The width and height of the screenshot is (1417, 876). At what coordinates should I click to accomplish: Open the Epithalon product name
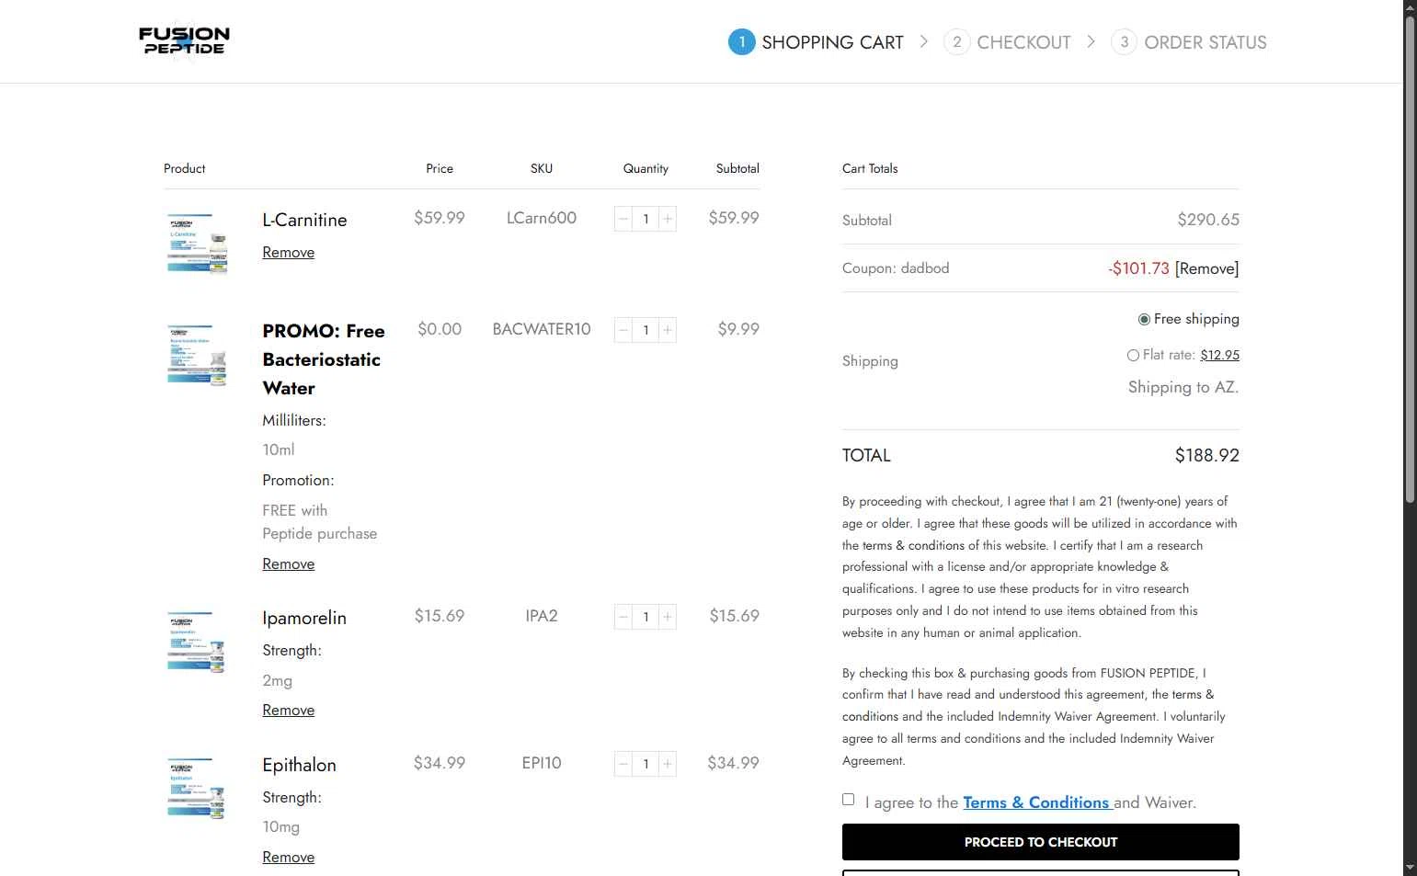299,765
